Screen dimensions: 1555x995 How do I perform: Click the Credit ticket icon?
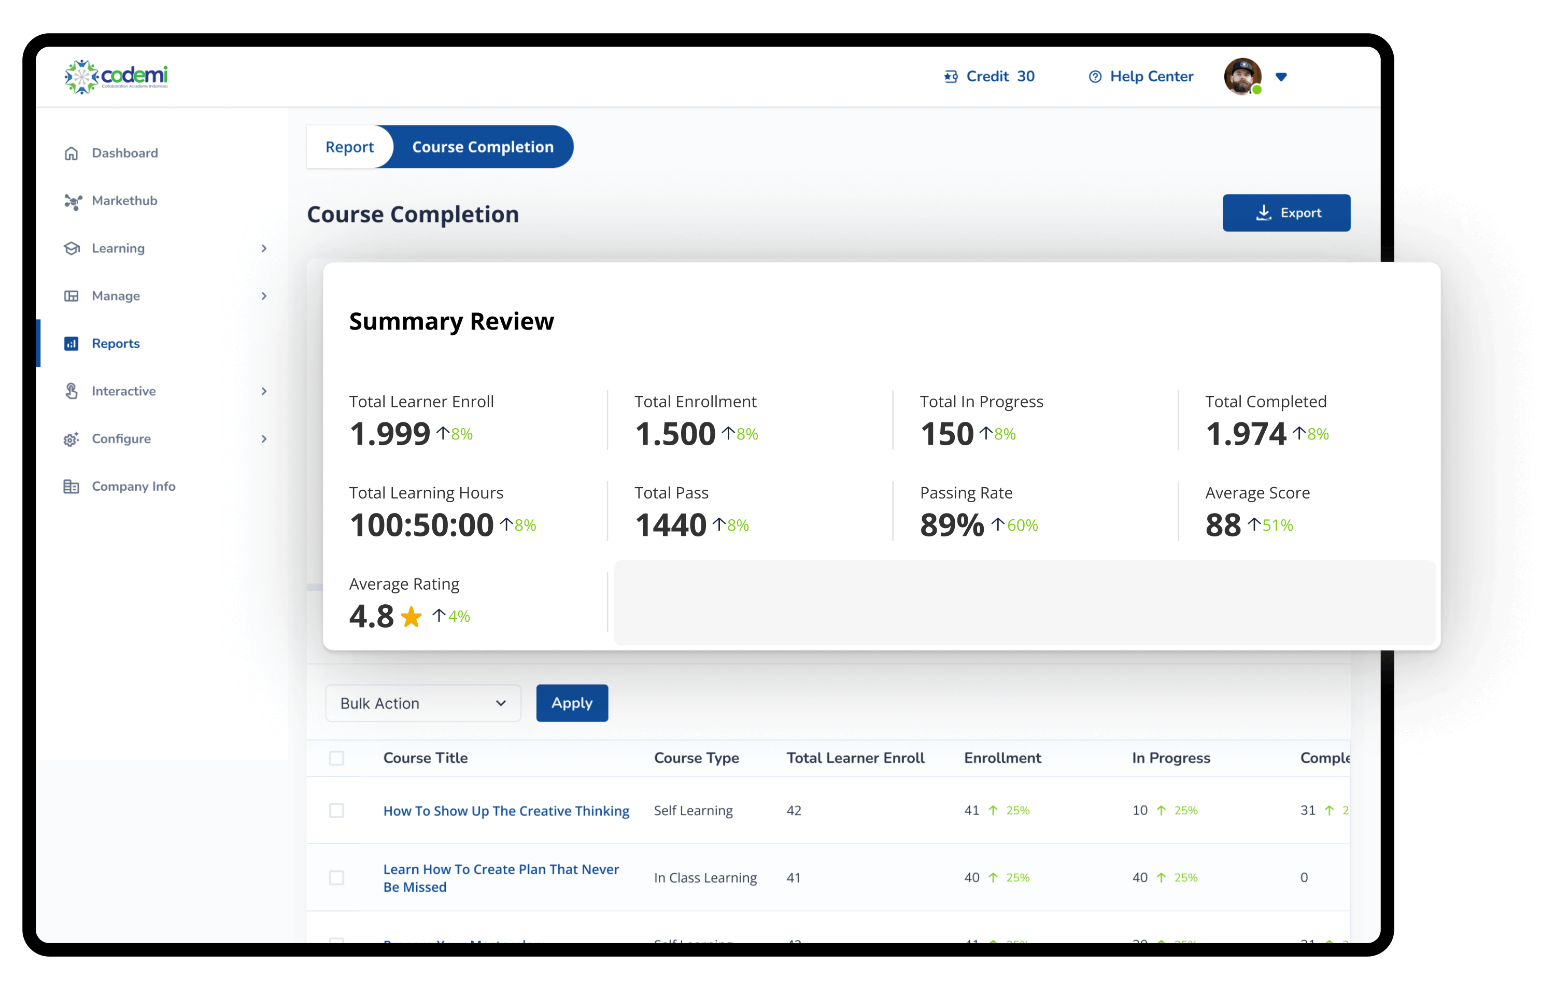(950, 77)
